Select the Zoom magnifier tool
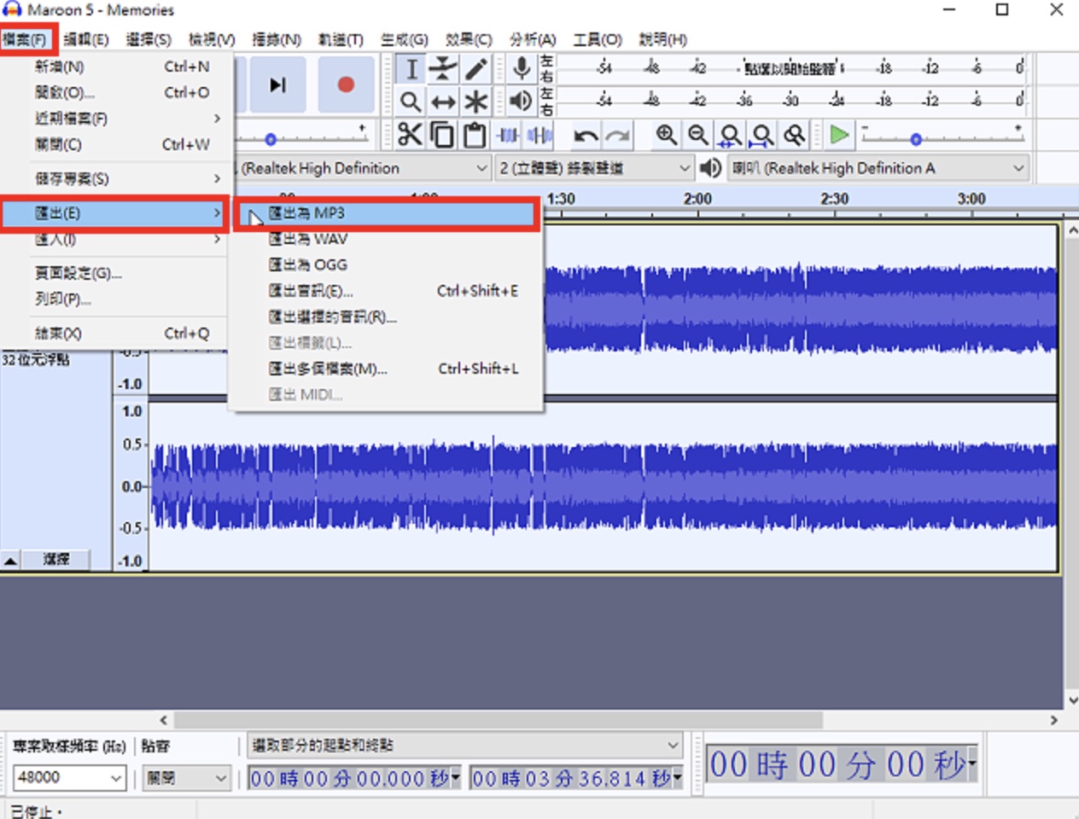1079x819 pixels. 411,102
